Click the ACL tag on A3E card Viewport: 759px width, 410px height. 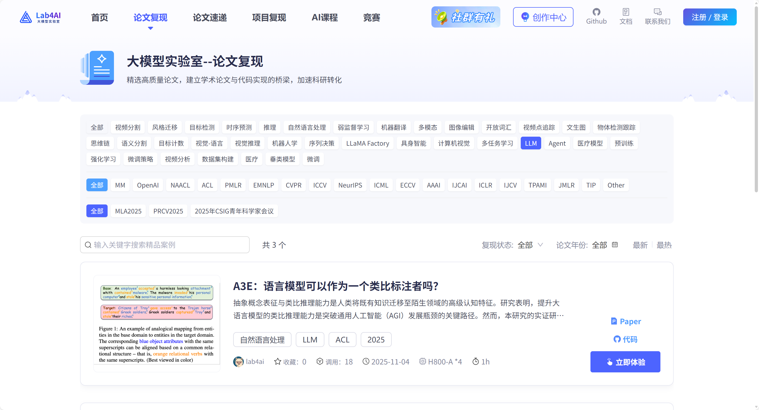coord(342,340)
